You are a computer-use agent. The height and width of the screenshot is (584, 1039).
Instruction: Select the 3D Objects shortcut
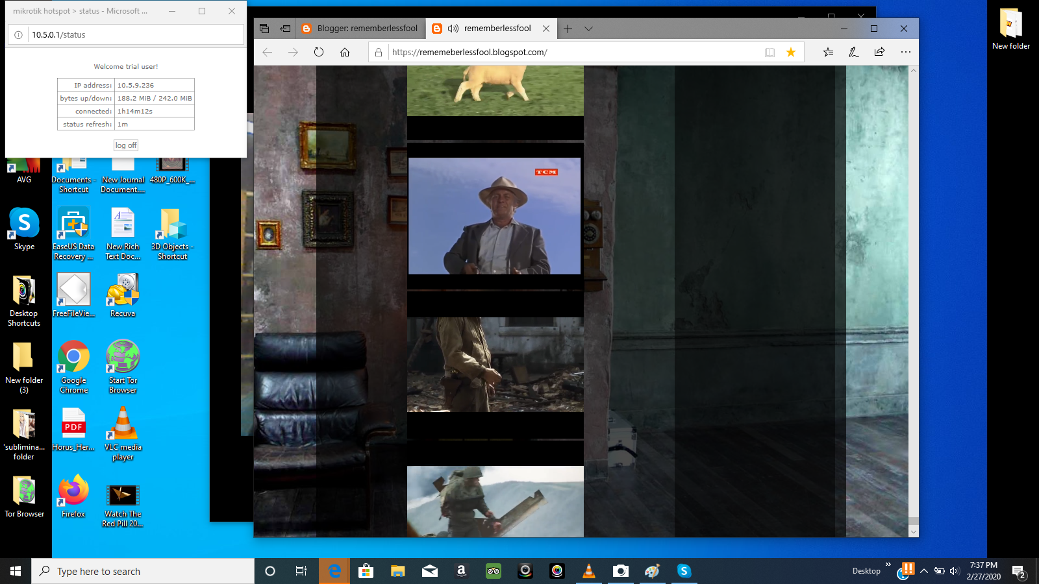[172, 234]
